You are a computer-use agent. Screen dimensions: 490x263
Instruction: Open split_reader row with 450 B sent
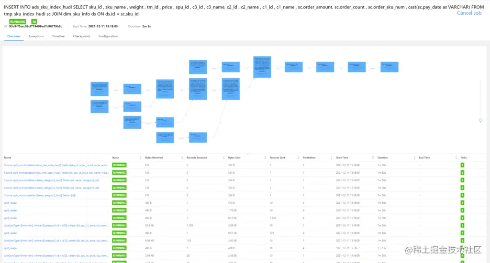pos(11,248)
